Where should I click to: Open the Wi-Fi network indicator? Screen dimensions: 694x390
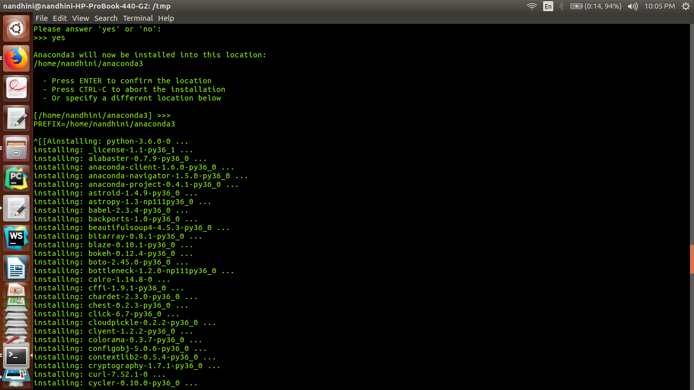[532, 6]
